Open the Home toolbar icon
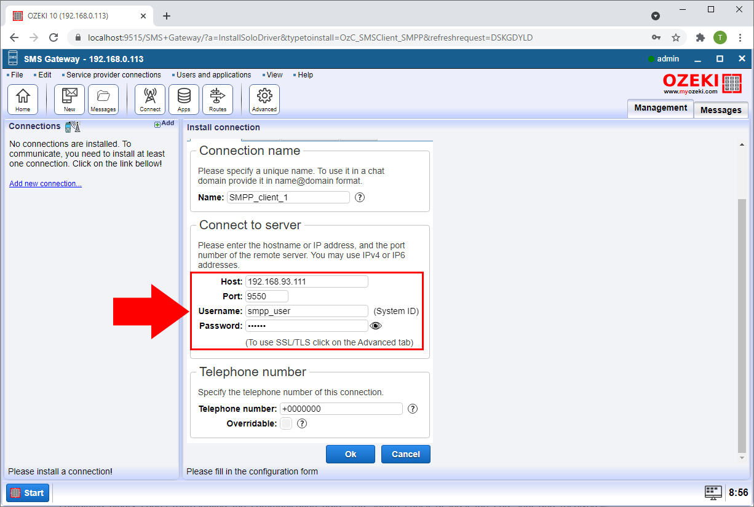The image size is (754, 507). click(x=23, y=100)
